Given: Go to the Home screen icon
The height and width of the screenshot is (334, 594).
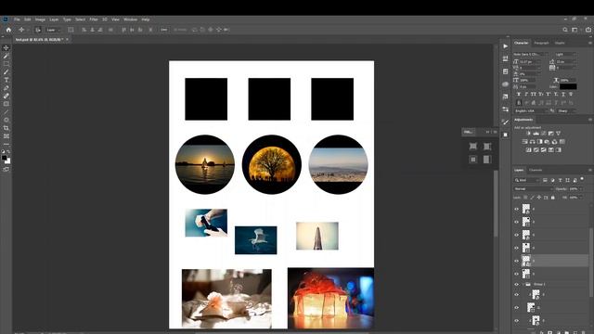Looking at the screenshot, I should 8,30.
